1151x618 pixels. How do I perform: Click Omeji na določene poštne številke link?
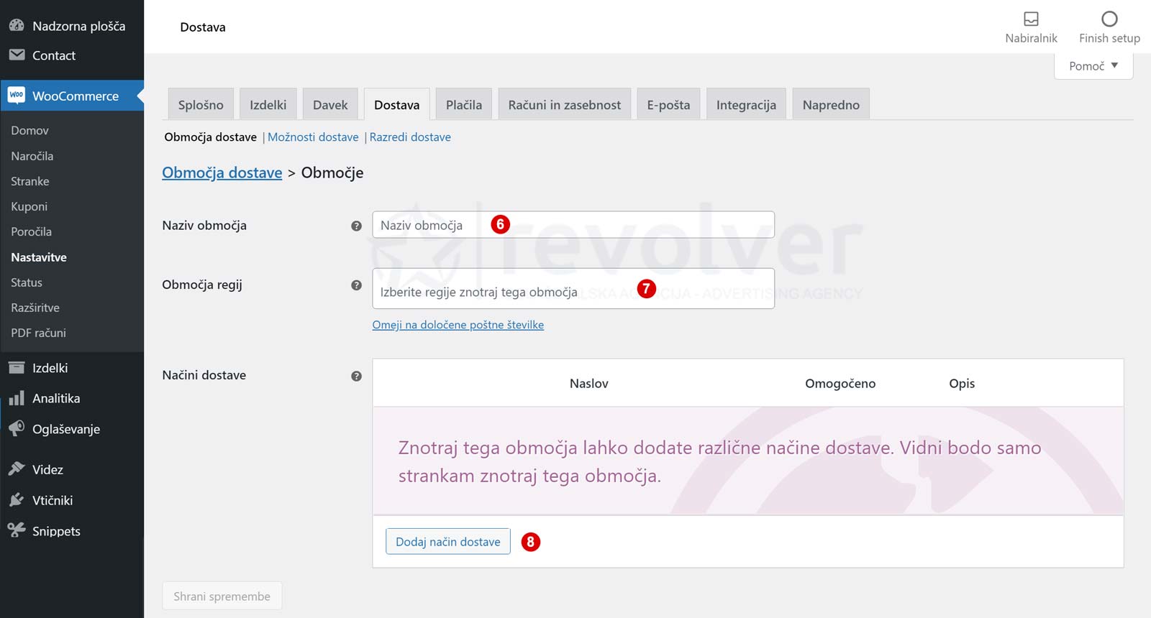coord(458,325)
